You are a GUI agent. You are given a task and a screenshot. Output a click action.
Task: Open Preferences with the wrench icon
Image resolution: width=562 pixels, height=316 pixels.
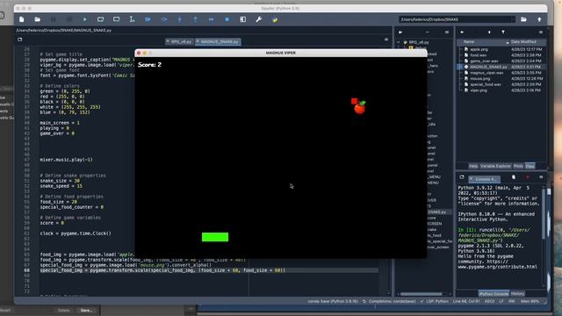(259, 19)
